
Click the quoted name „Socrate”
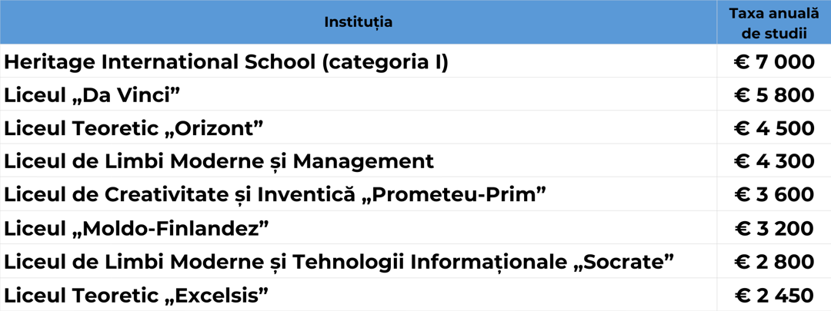[622, 261]
